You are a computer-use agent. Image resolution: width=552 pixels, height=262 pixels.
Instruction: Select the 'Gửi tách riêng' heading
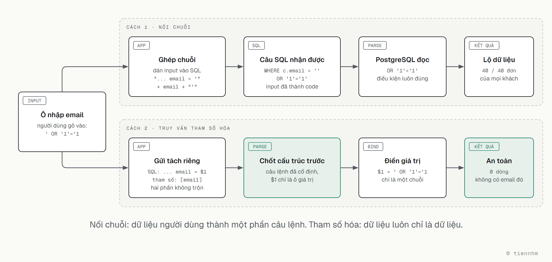(177, 161)
